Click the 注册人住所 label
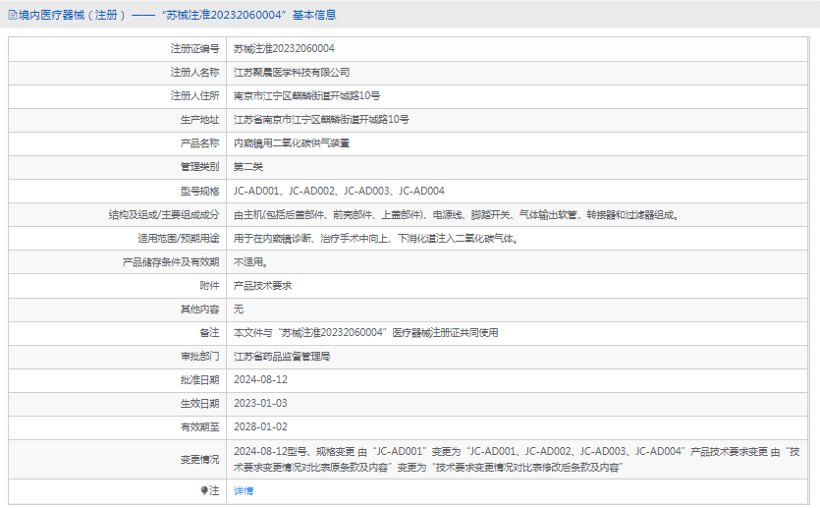Viewport: 820px width, 508px height. point(194,95)
